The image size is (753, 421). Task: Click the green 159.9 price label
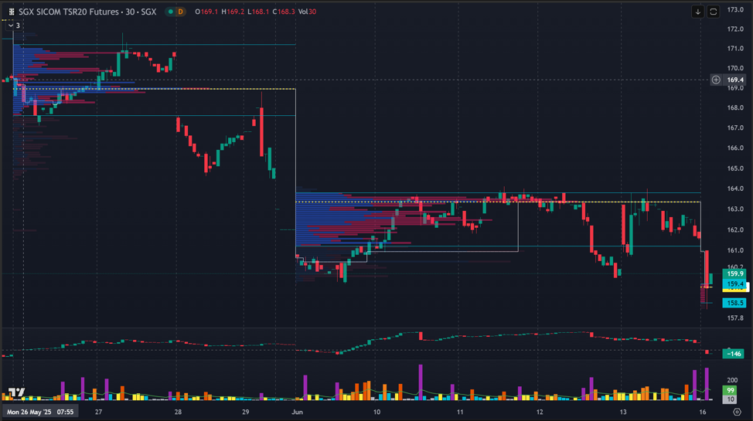(x=734, y=273)
